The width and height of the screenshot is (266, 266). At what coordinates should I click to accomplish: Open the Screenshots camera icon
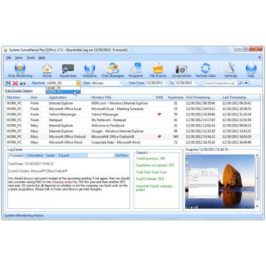click(181, 70)
